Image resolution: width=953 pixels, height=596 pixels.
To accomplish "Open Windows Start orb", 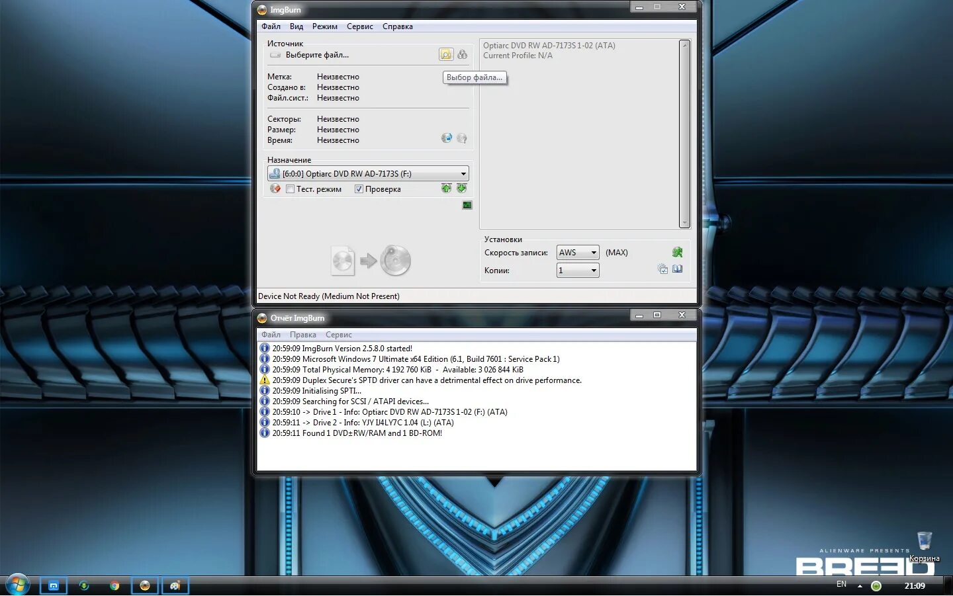I will pyautogui.click(x=18, y=585).
